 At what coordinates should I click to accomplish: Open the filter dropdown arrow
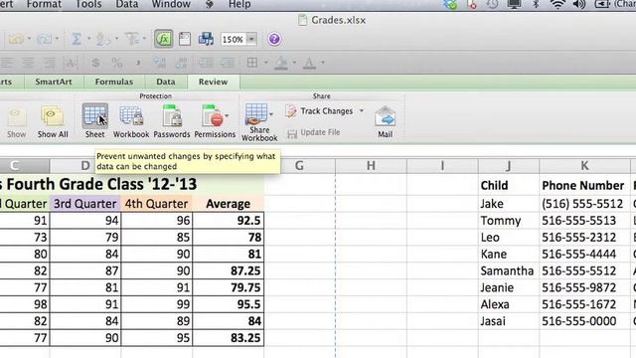click(x=144, y=39)
